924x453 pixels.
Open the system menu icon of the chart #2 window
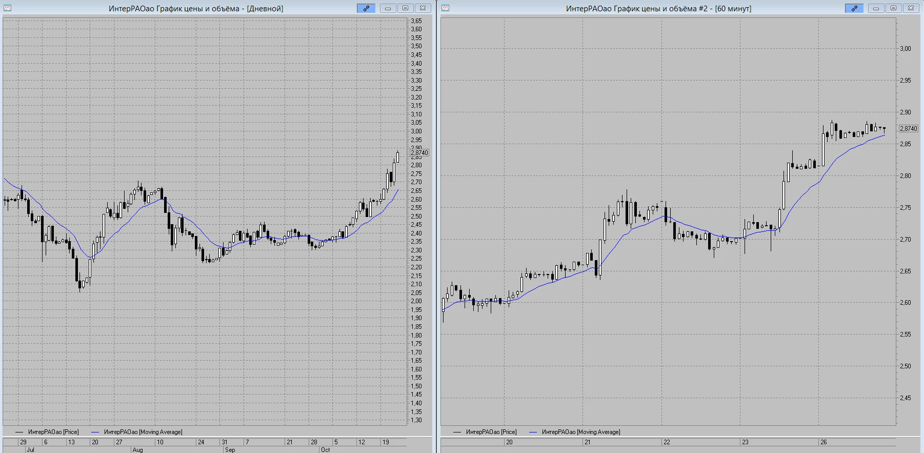445,8
